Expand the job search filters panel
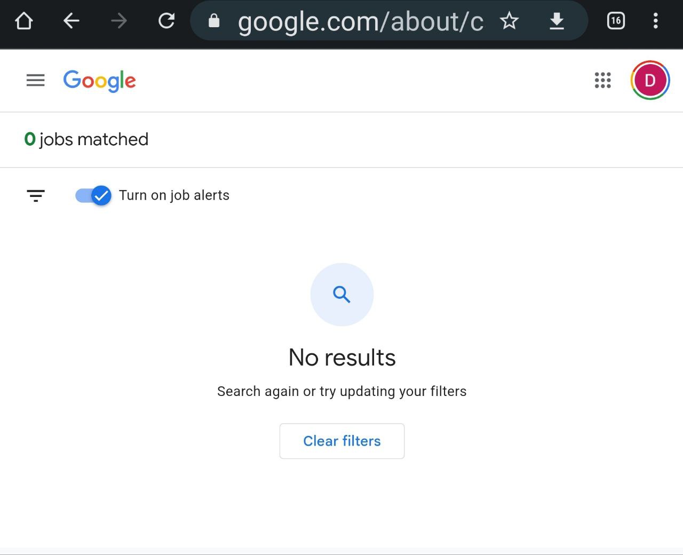This screenshot has width=683, height=555. click(x=36, y=196)
